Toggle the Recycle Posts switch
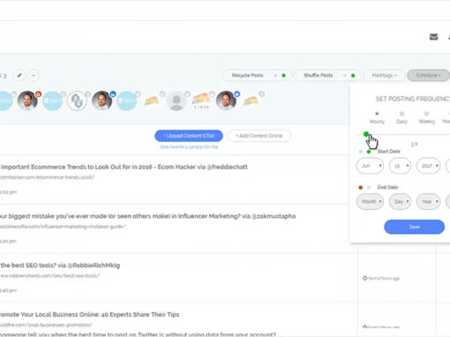Screen dimensions: 450x337 280,75
